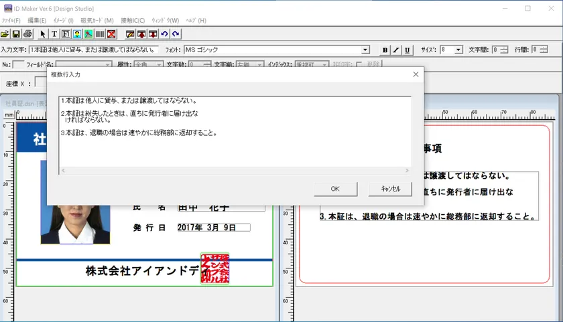This screenshot has height=322, width=563.
Task: Click the dialog's horizontal scrollbar track
Action: (x=235, y=171)
